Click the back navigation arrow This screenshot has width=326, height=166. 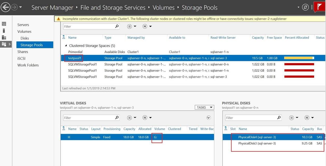[5, 7]
